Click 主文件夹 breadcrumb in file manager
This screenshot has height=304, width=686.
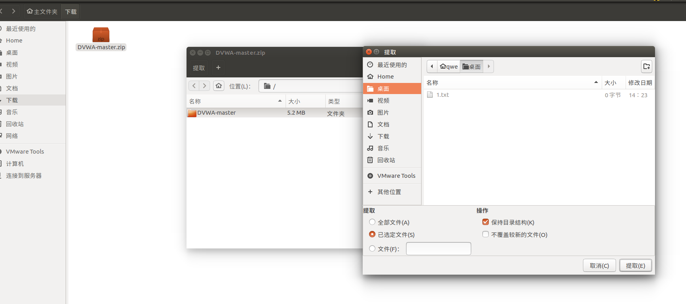click(x=42, y=12)
